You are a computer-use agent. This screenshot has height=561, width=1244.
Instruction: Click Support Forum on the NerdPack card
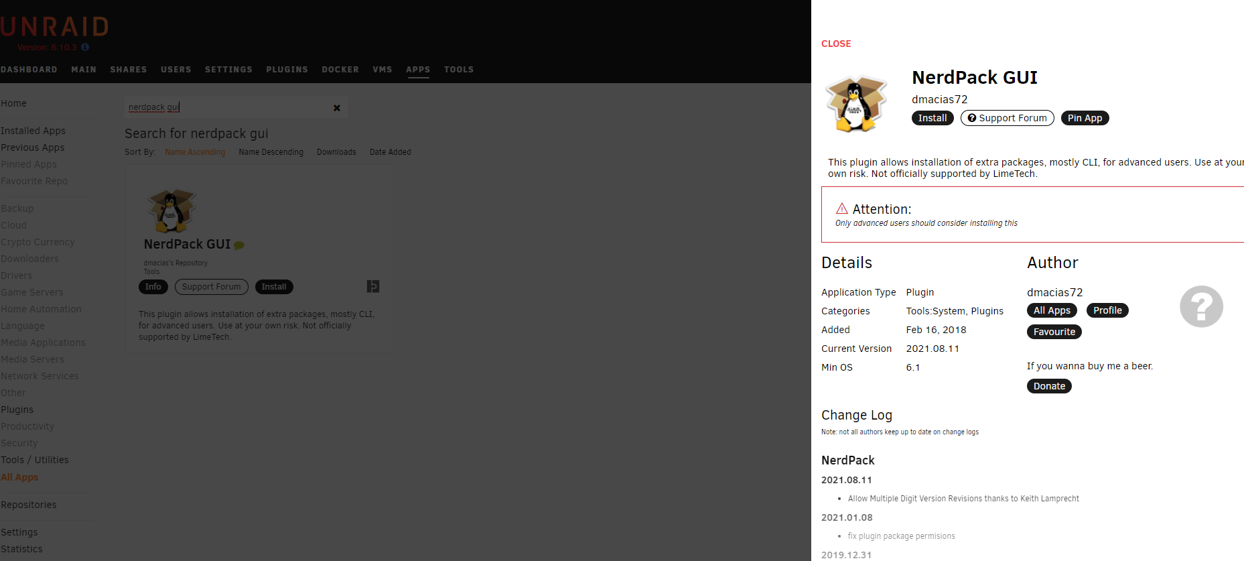pyautogui.click(x=212, y=287)
